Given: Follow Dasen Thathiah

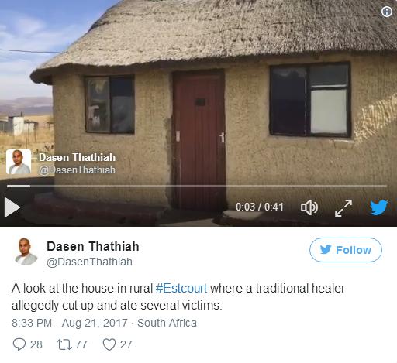Looking at the screenshot, I should [x=346, y=250].
